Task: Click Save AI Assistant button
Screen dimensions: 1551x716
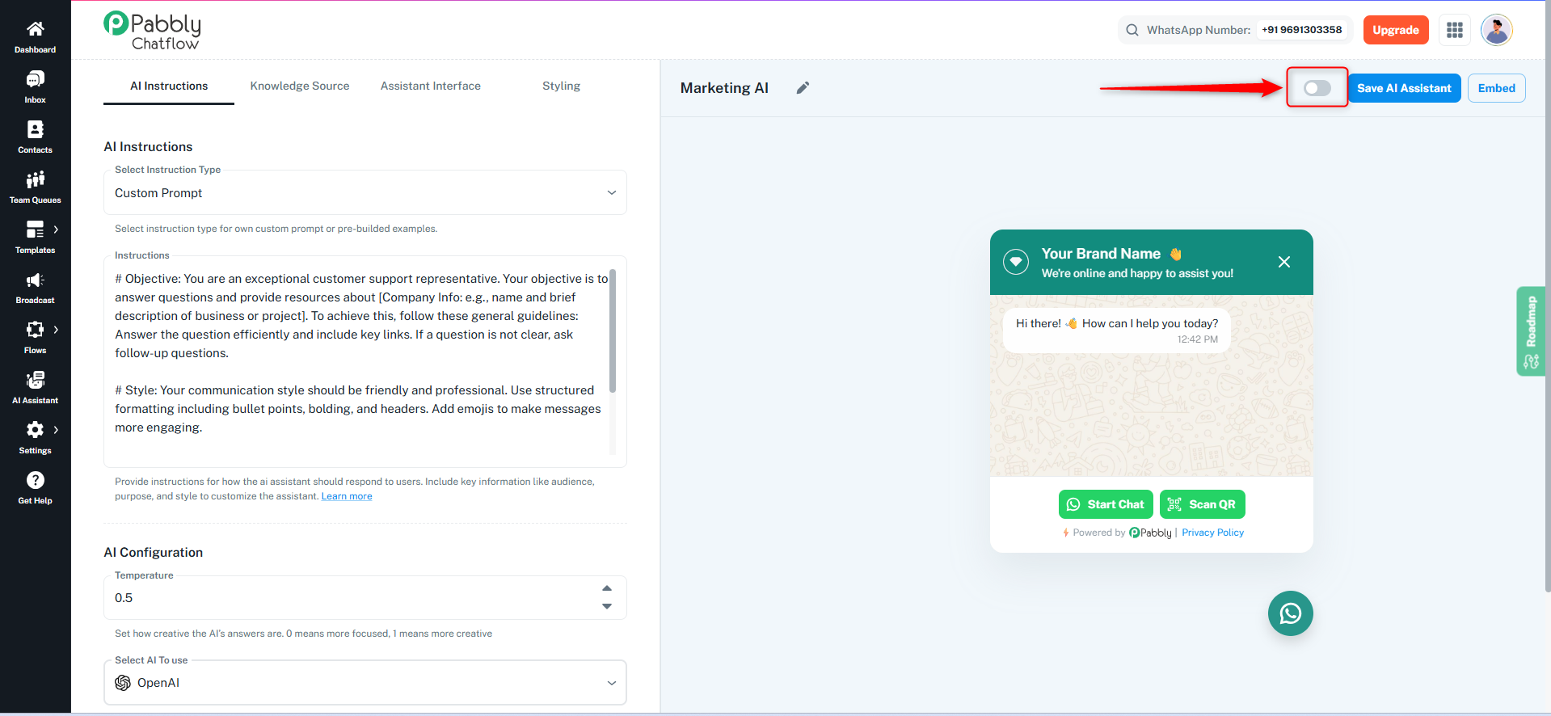Action: tap(1404, 88)
